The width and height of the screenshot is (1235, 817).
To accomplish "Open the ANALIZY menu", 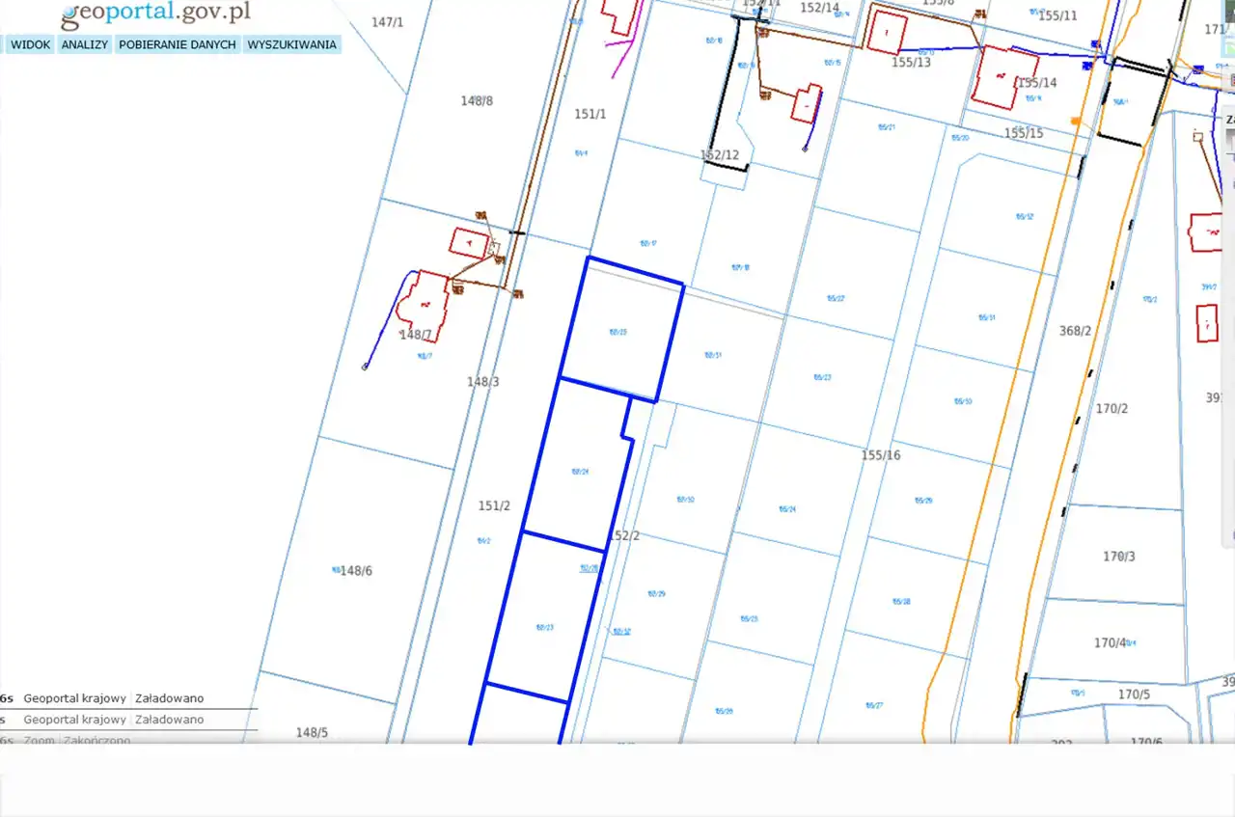I will pos(85,44).
